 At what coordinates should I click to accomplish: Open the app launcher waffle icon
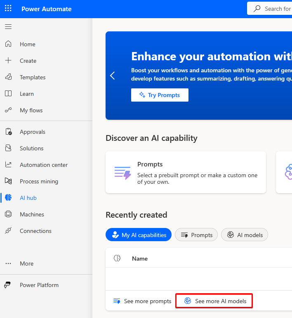click(x=8, y=9)
